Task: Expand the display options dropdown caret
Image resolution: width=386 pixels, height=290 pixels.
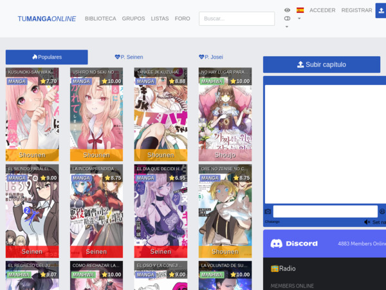Action: point(287,26)
